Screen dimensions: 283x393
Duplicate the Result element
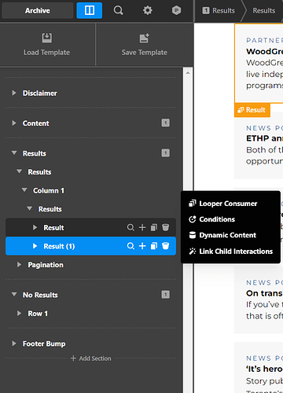pos(154,227)
